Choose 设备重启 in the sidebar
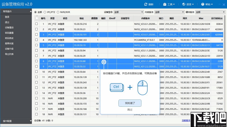This screenshot has height=127, width=227. [9, 28]
